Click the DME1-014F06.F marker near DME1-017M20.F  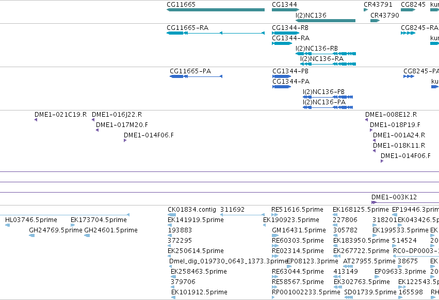125,140
